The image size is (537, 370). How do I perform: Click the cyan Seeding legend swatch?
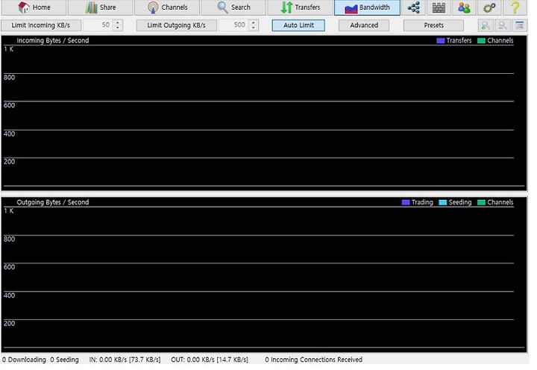(442, 202)
